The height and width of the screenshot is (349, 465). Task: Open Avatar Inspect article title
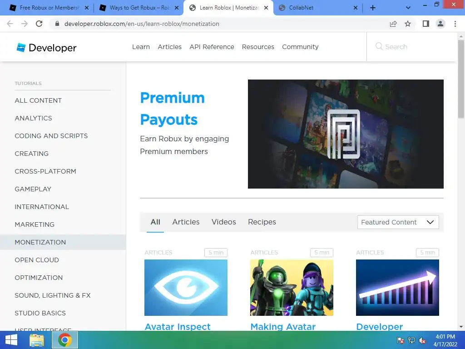tap(178, 326)
